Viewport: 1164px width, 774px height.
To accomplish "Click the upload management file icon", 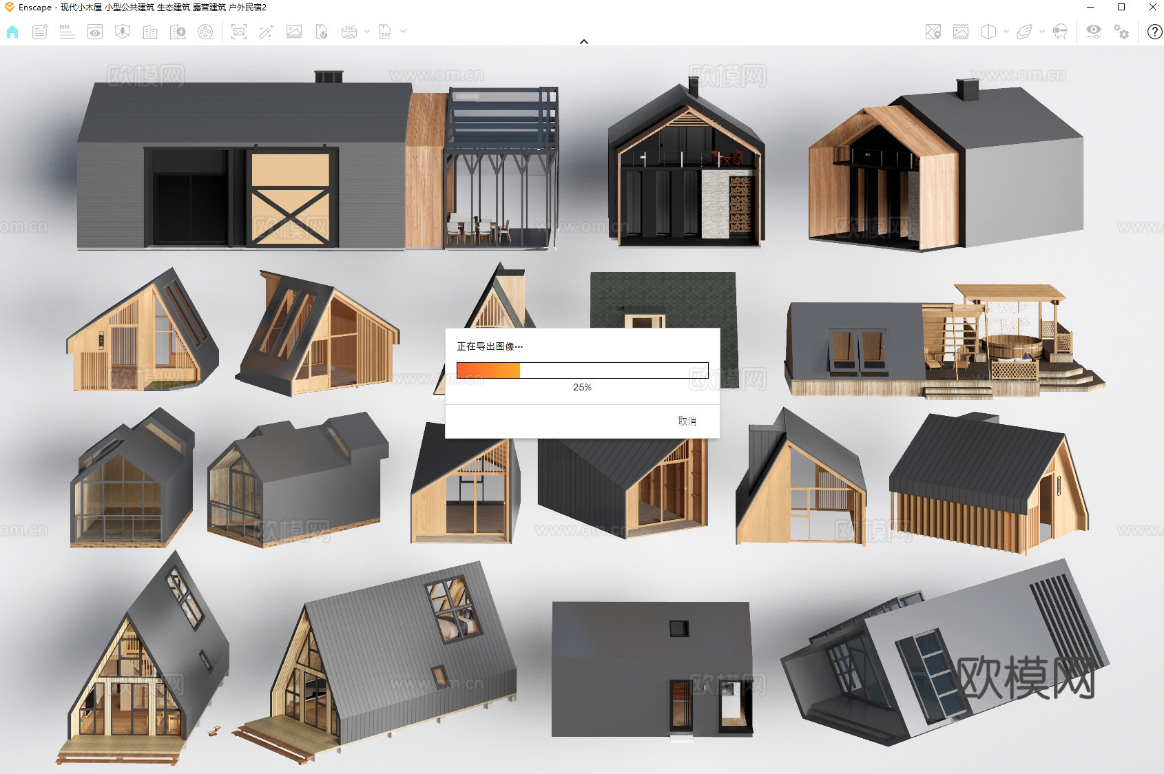I will [x=322, y=32].
